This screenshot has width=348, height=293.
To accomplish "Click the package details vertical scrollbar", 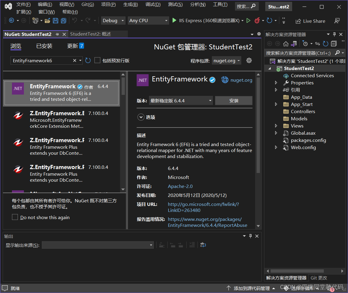I will 258,125.
